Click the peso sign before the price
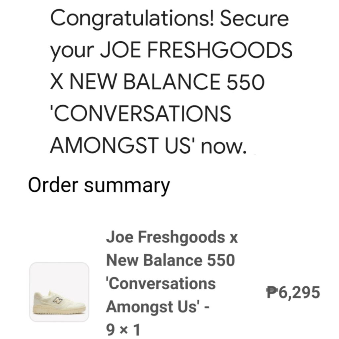The image size is (339, 339). pyautogui.click(x=271, y=293)
